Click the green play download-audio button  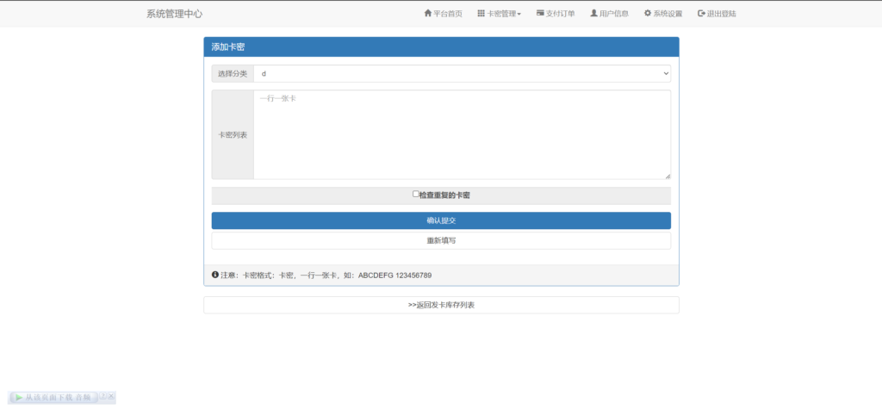(18, 398)
